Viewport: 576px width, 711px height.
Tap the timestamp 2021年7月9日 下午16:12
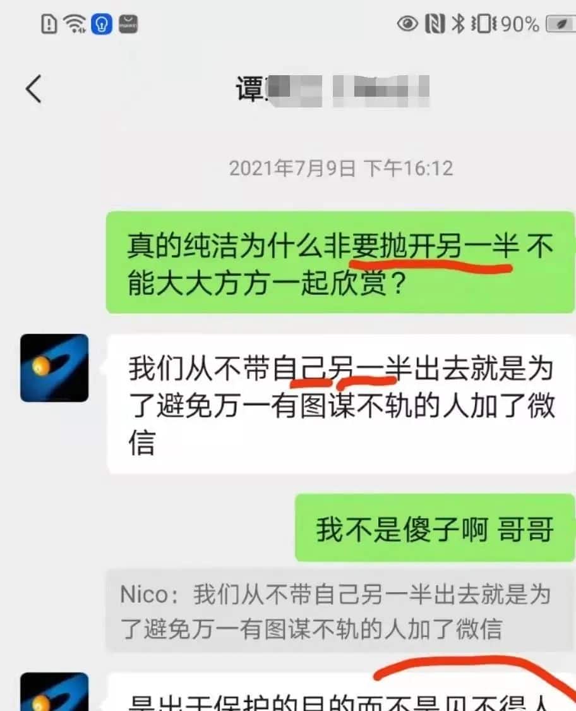341,169
